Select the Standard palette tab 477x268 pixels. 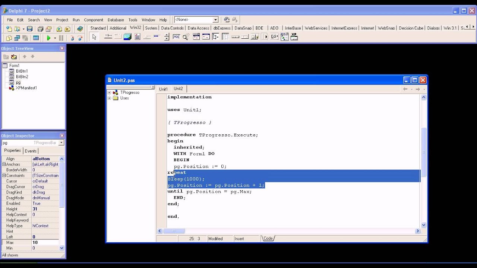pos(98,28)
